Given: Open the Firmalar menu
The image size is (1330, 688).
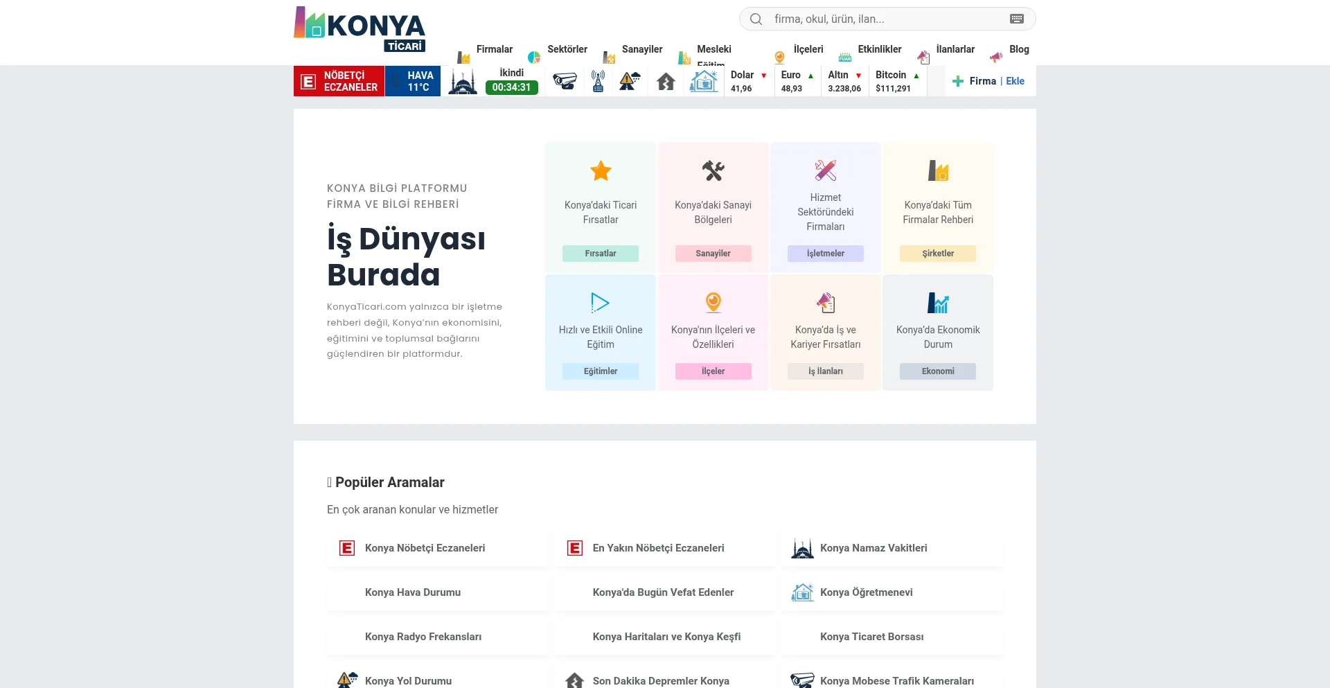Looking at the screenshot, I should point(494,49).
